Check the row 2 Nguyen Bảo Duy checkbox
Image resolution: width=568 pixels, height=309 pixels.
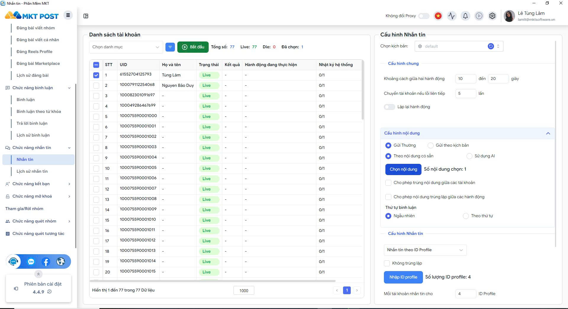pyautogui.click(x=96, y=85)
